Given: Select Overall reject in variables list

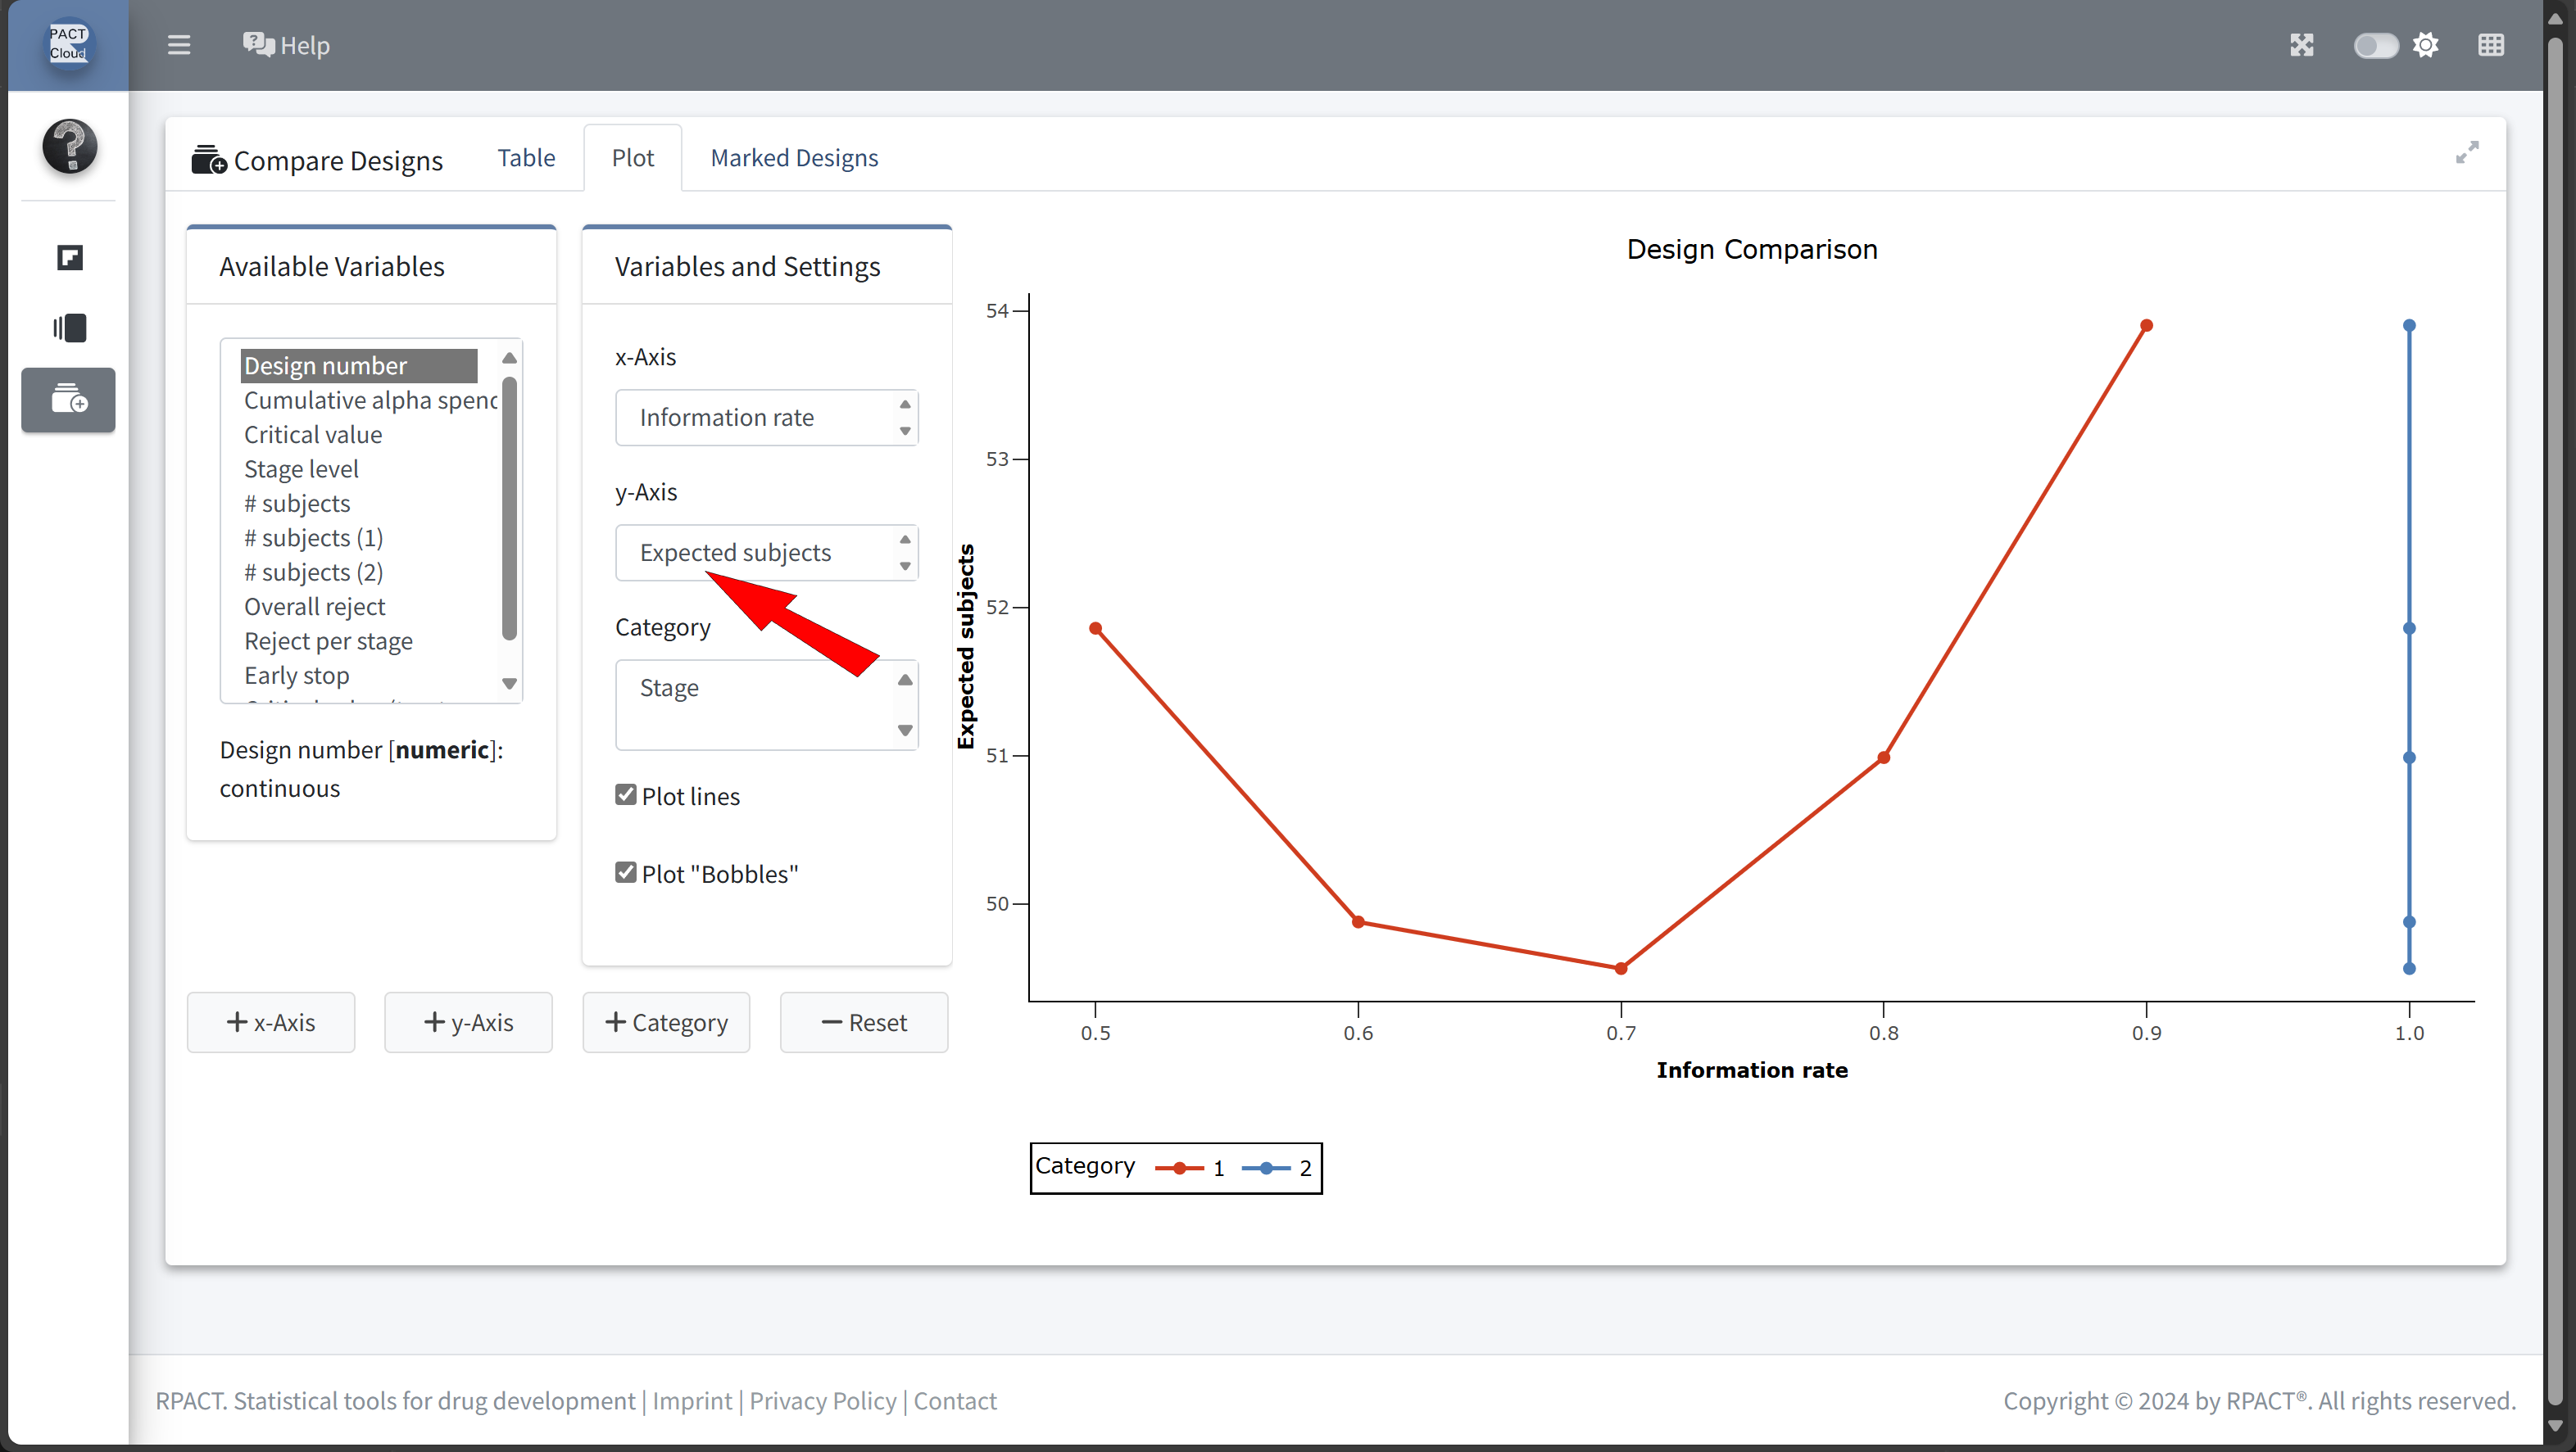Looking at the screenshot, I should (x=314, y=607).
